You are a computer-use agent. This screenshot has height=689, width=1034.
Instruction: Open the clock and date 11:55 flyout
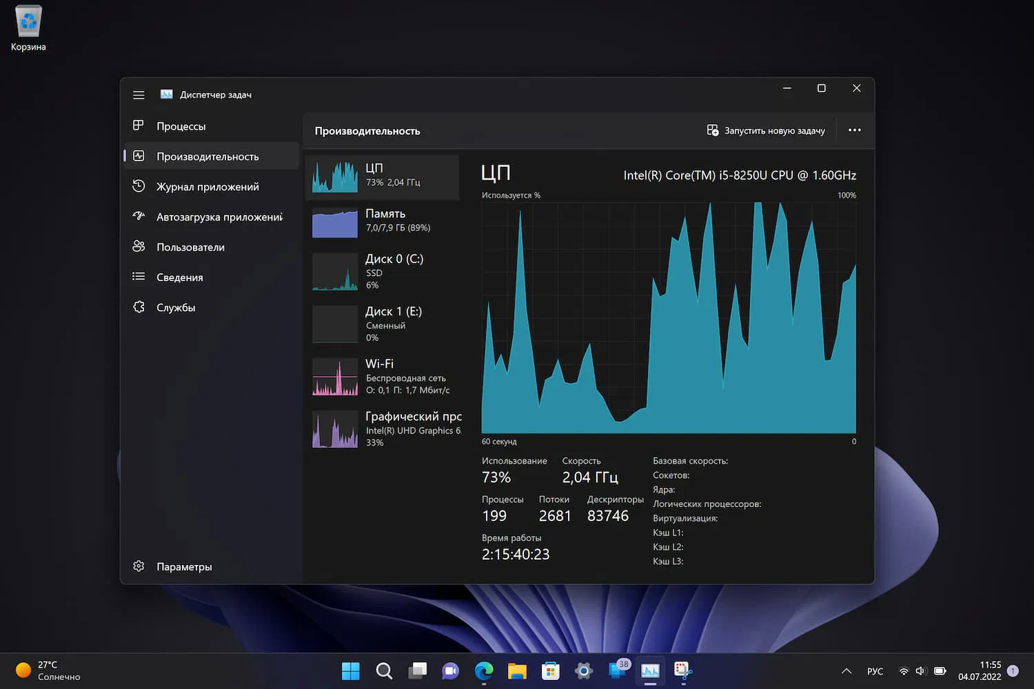point(980,670)
